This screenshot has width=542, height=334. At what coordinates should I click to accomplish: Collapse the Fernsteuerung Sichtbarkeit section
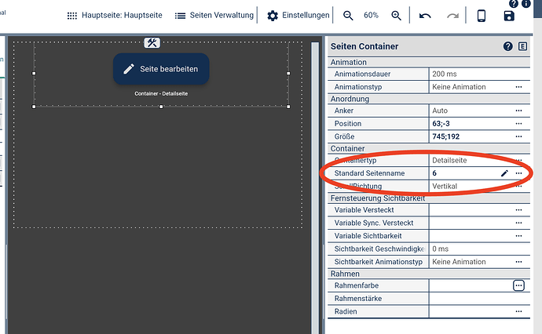point(429,198)
